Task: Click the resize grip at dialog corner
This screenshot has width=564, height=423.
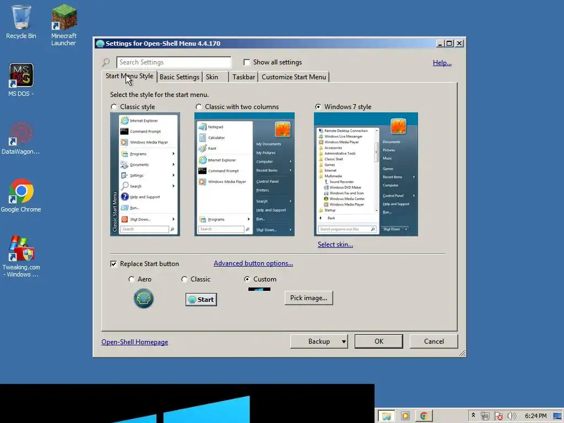Action: point(462,353)
